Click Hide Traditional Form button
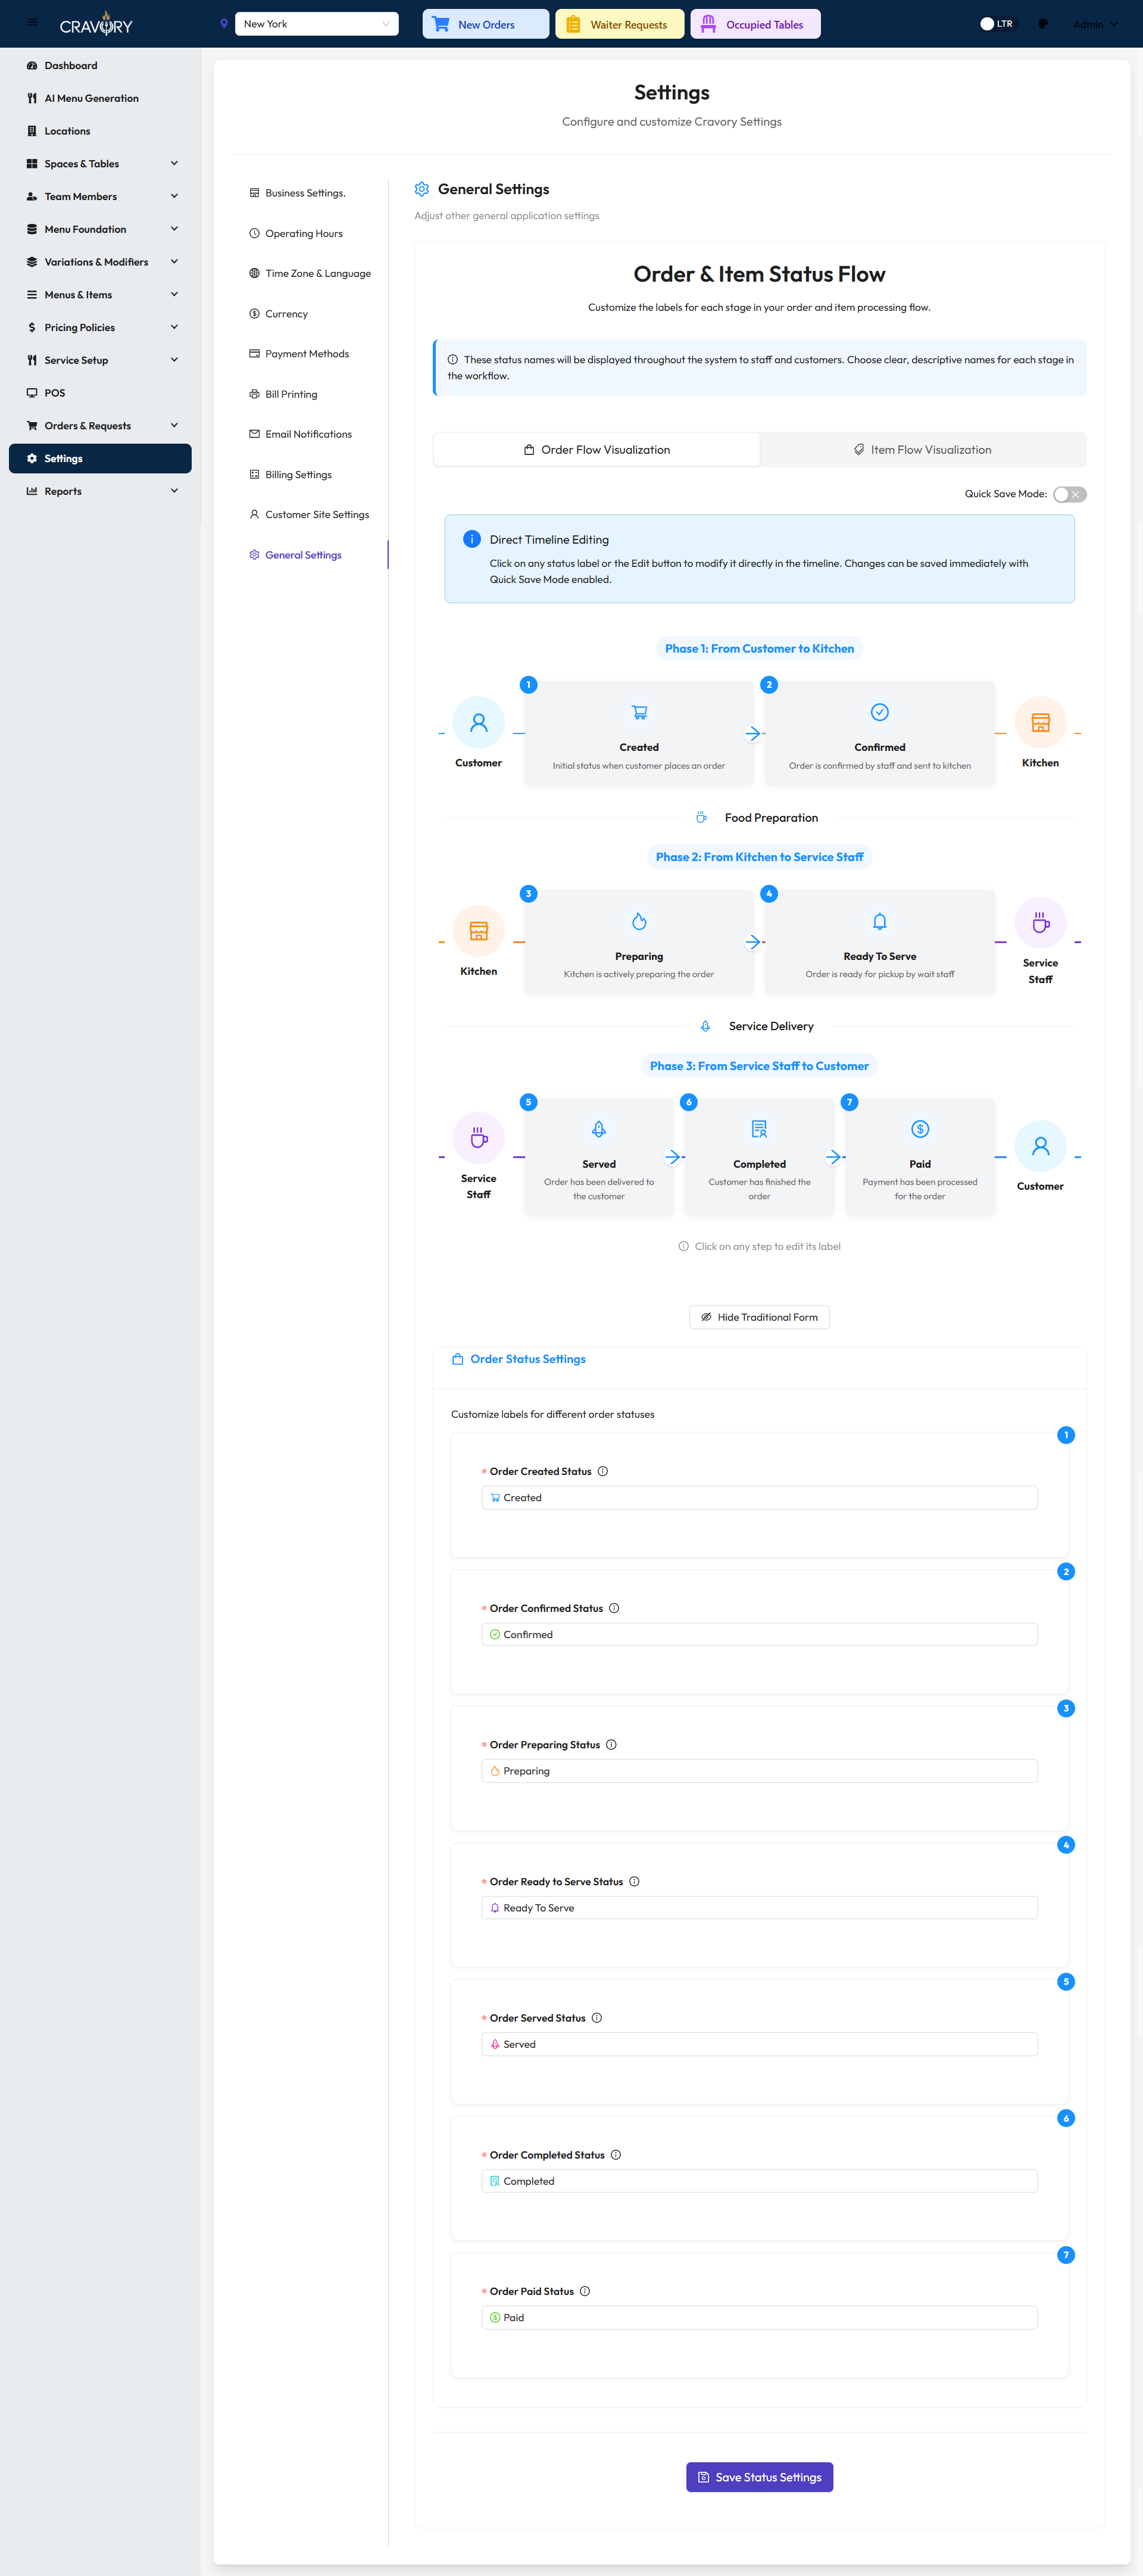Image resolution: width=1143 pixels, height=2576 pixels. tap(759, 1317)
